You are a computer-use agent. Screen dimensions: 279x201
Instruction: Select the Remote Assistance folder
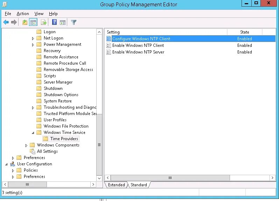coord(61,57)
